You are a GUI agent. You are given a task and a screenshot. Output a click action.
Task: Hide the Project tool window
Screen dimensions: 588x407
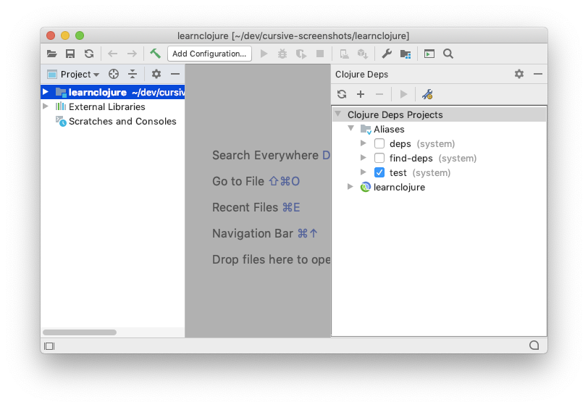[175, 75]
